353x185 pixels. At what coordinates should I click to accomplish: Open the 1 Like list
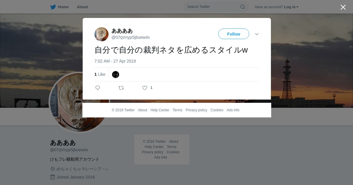tap(100, 75)
